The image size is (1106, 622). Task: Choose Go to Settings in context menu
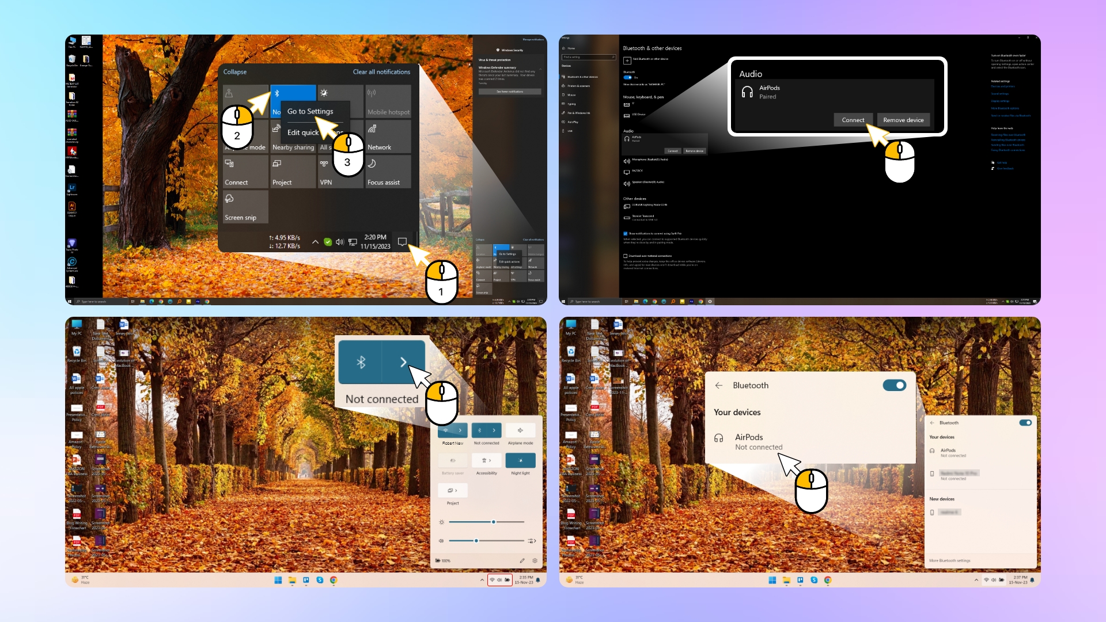[x=310, y=111]
